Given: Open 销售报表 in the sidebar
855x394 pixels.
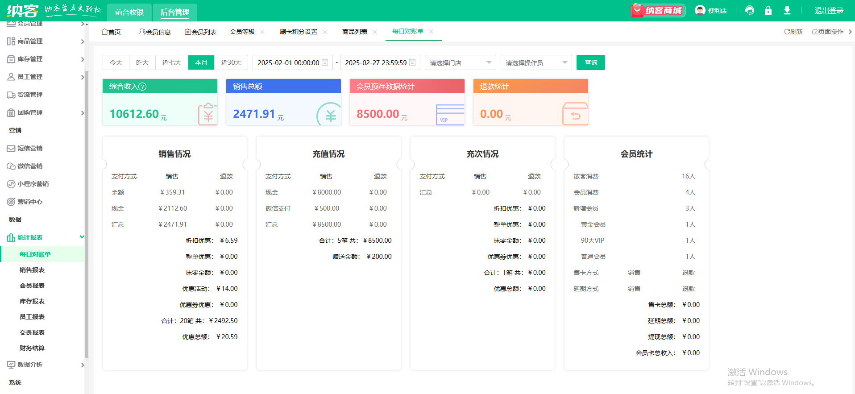Looking at the screenshot, I should point(32,270).
